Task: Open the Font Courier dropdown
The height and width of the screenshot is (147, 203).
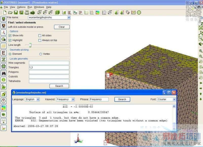Action: tap(174, 99)
